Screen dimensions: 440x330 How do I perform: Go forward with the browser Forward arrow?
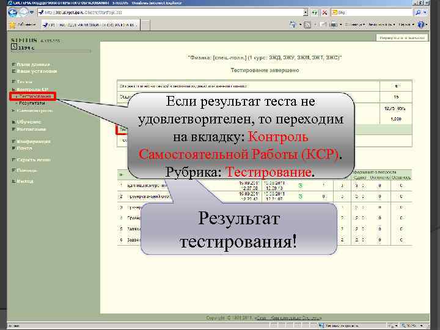tap(23, 12)
